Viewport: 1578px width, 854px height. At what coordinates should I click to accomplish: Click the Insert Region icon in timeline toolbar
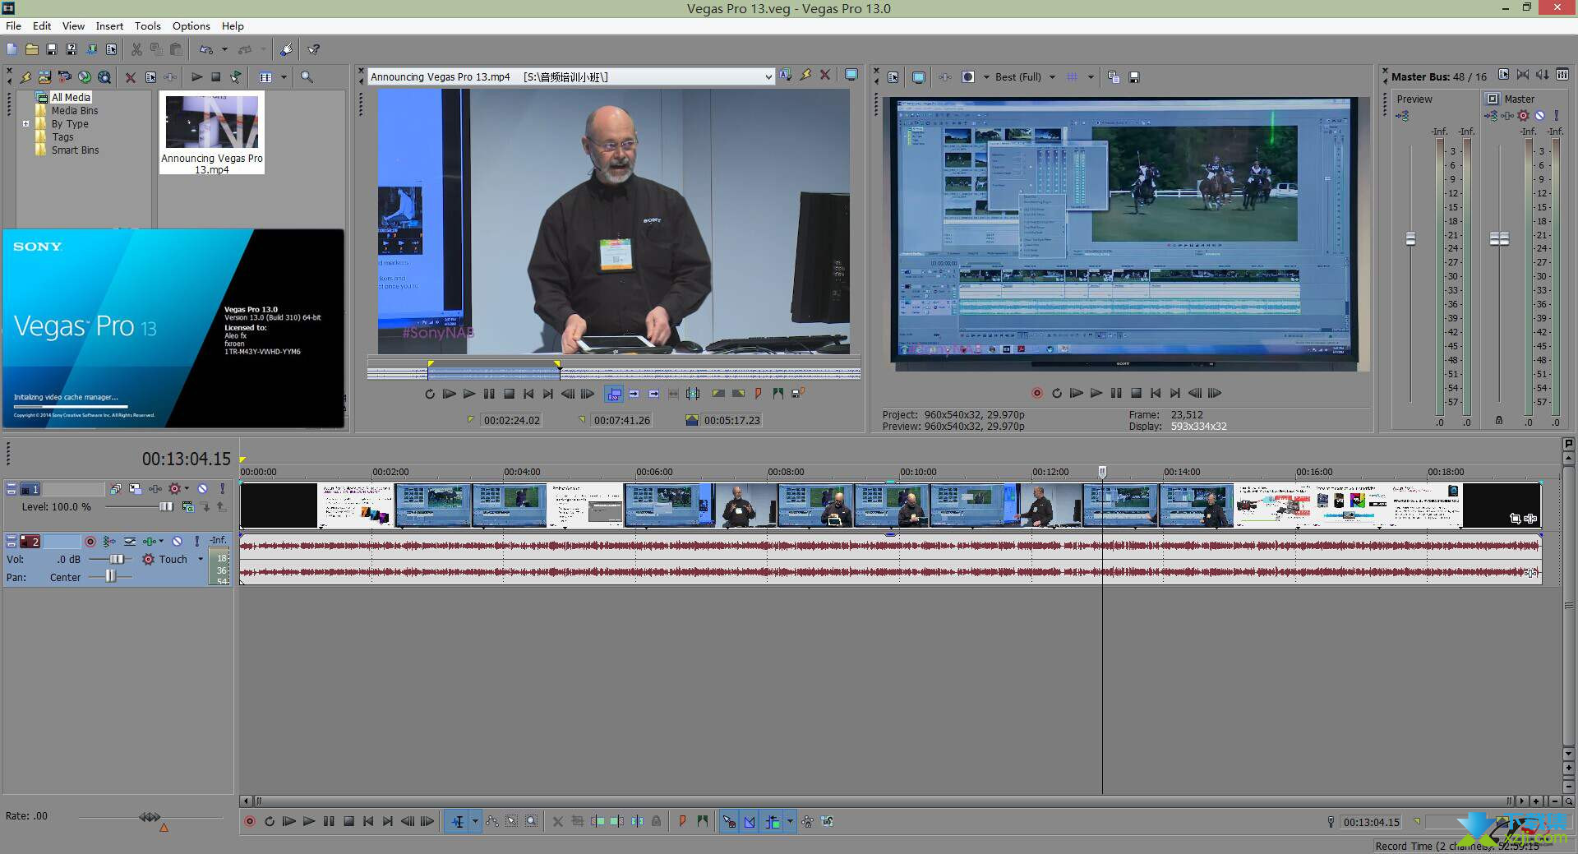tap(702, 821)
